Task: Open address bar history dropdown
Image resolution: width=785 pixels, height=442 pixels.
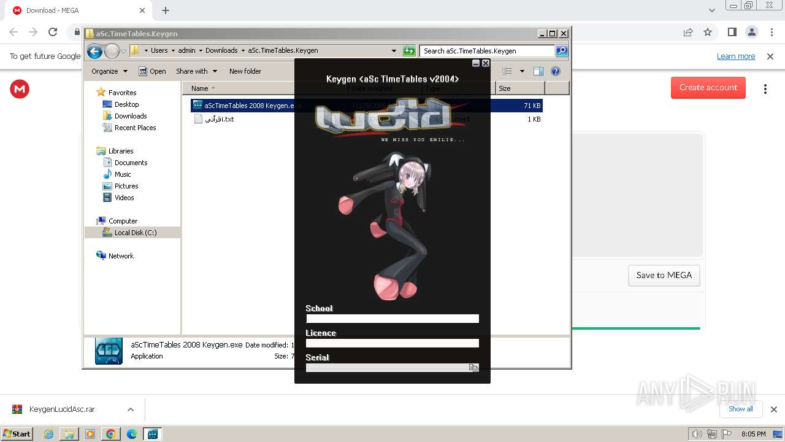Action: 394,51
